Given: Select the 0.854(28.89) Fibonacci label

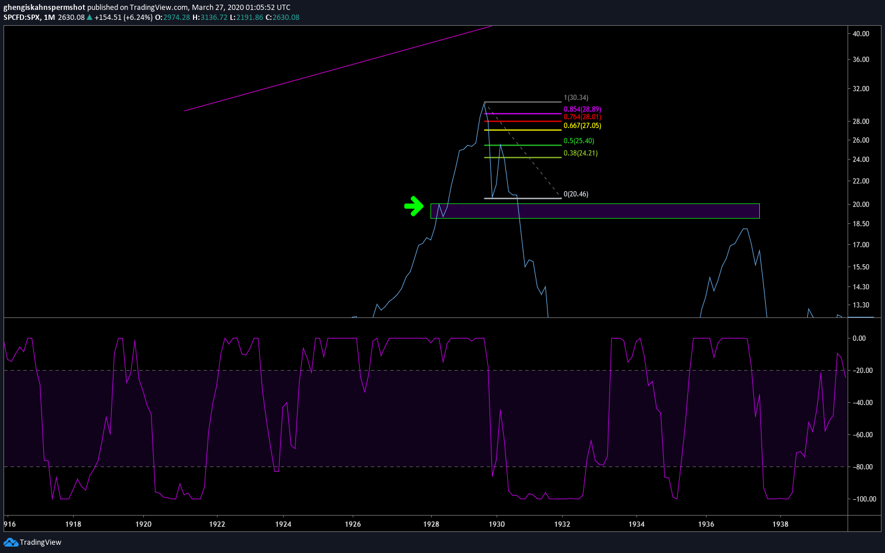Looking at the screenshot, I should [x=583, y=109].
